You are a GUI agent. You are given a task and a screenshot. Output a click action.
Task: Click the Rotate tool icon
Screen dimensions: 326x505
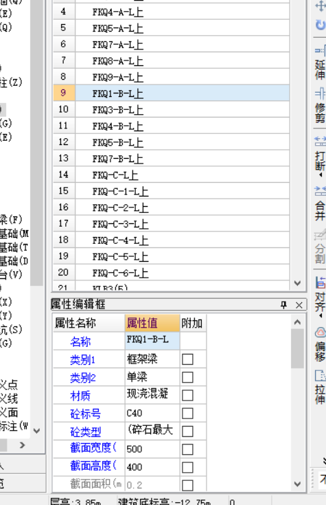tap(321, 25)
